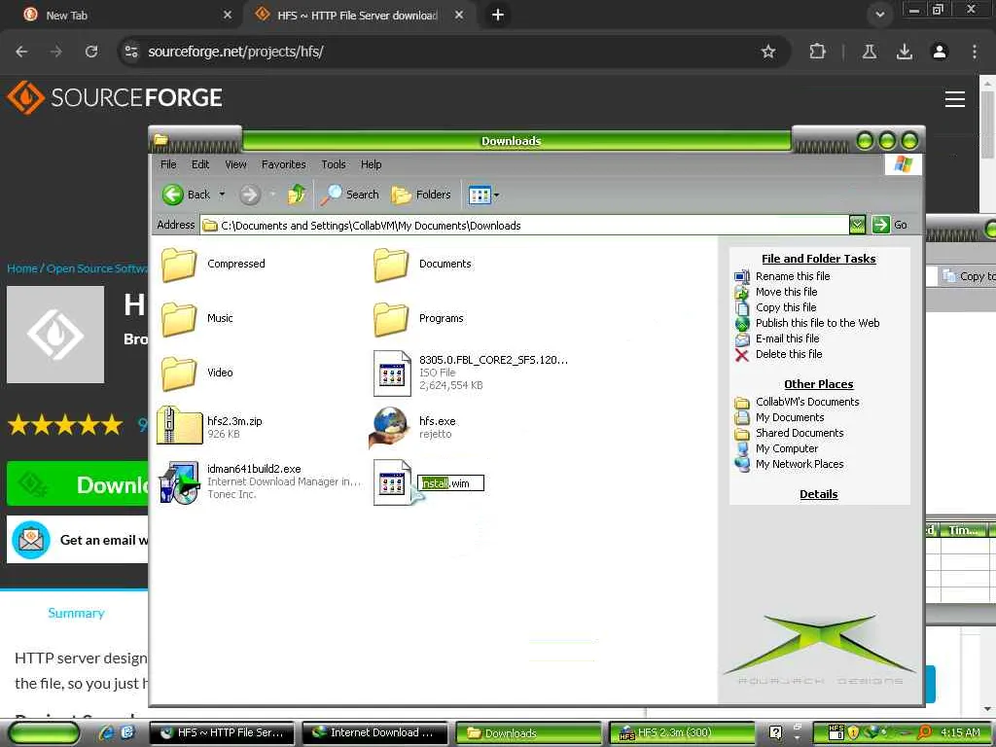The image size is (996, 747).
Task: Click Copy this file task
Action: pyautogui.click(x=786, y=307)
